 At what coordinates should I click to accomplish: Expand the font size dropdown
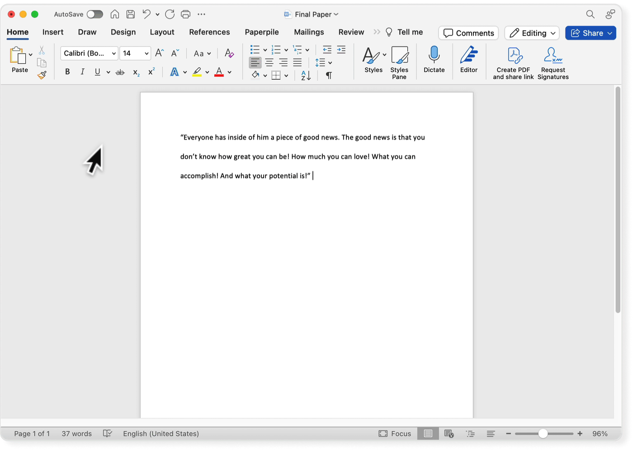tap(146, 53)
